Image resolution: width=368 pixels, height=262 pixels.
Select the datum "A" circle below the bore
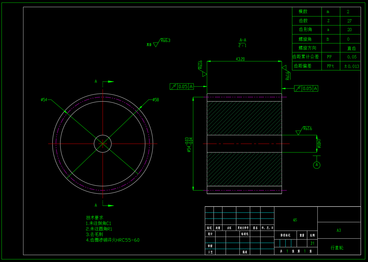point(317,165)
